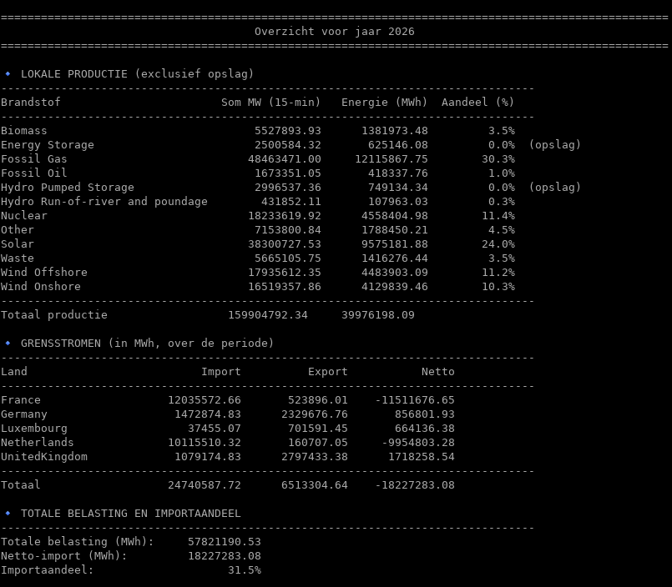
Task: Select the "Netherlands" row label
Action: click(x=38, y=442)
